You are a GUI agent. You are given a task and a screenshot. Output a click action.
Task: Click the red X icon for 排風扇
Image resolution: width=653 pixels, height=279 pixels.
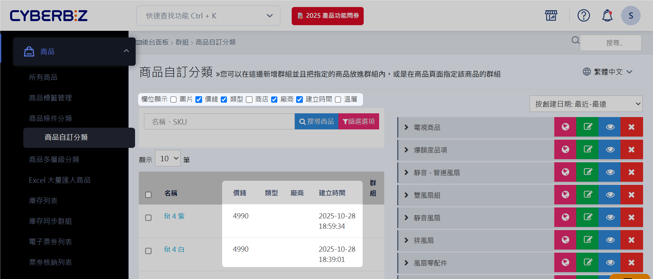[631, 240]
